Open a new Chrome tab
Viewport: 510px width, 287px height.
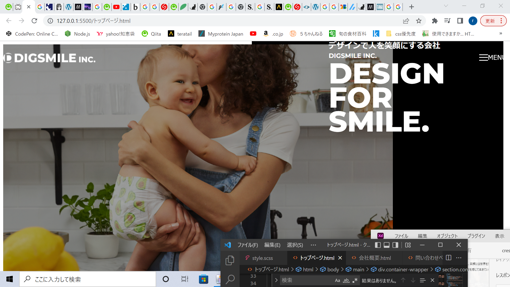[411, 7]
